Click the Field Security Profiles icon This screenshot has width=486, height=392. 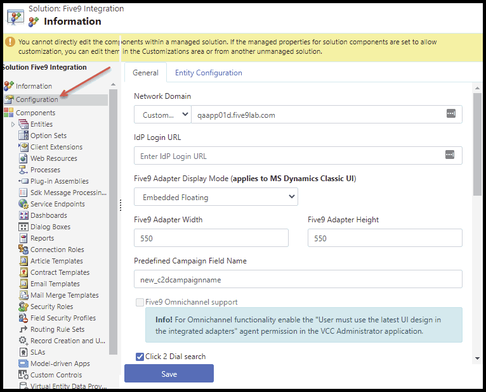click(23, 318)
